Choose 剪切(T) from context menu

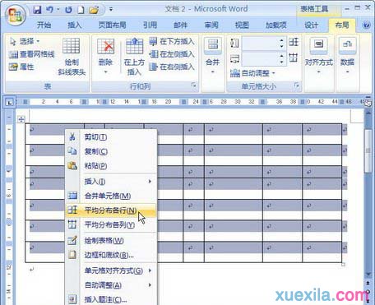point(111,137)
